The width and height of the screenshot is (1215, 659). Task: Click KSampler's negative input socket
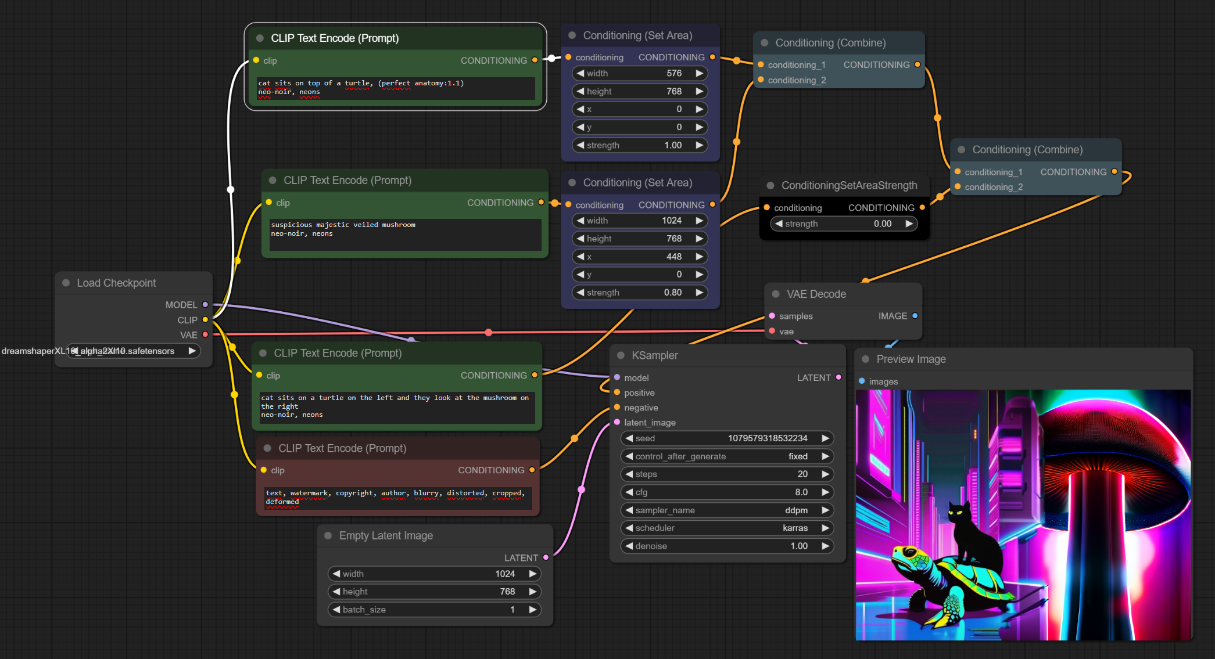[617, 408]
